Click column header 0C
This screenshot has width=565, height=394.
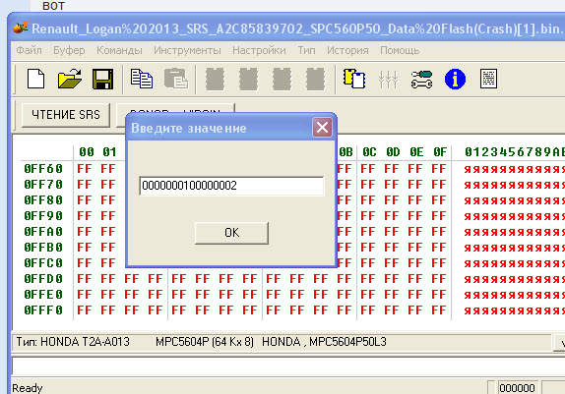pos(369,152)
